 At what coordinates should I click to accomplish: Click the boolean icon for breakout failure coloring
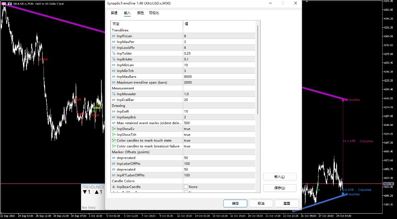pyautogui.click(x=113, y=146)
